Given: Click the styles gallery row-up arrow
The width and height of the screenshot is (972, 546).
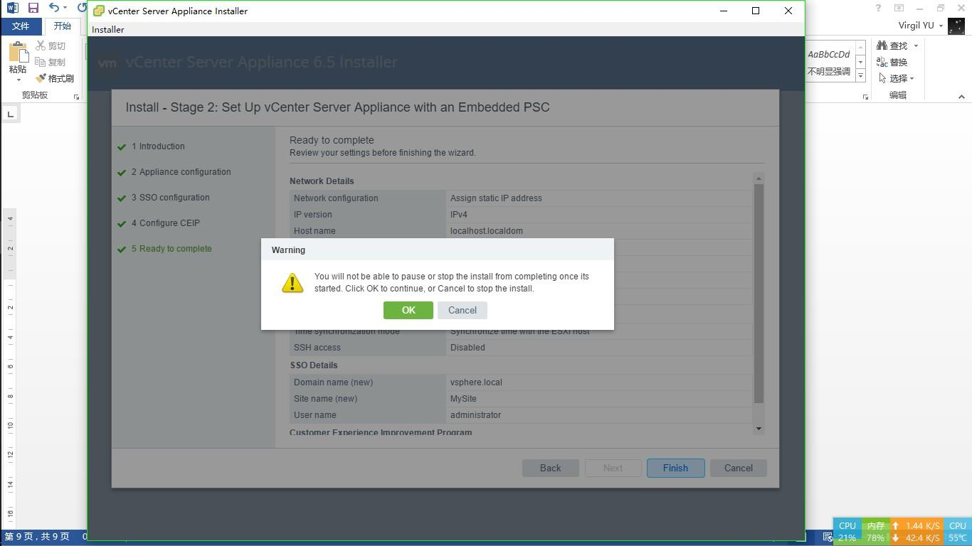Looking at the screenshot, I should (x=860, y=49).
